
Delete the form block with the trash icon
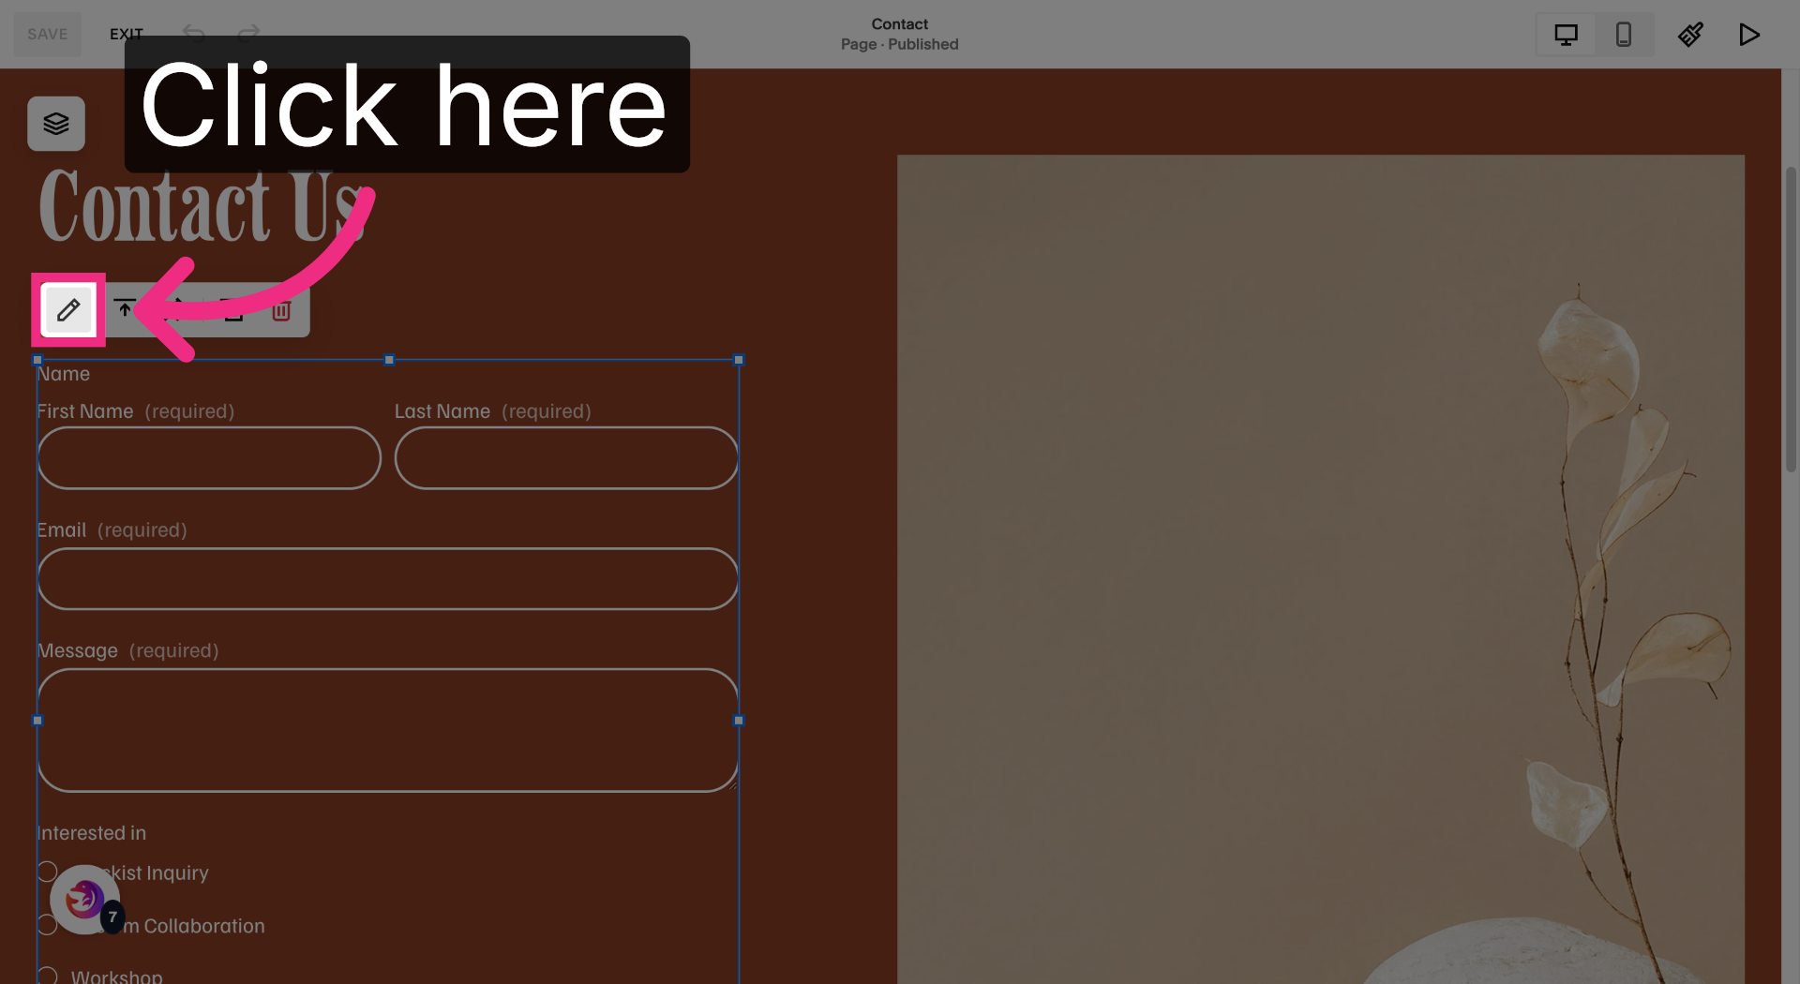point(281,310)
